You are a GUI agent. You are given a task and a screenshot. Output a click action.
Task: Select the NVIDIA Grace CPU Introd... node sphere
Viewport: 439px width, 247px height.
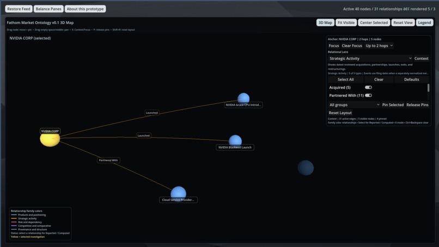(243, 97)
